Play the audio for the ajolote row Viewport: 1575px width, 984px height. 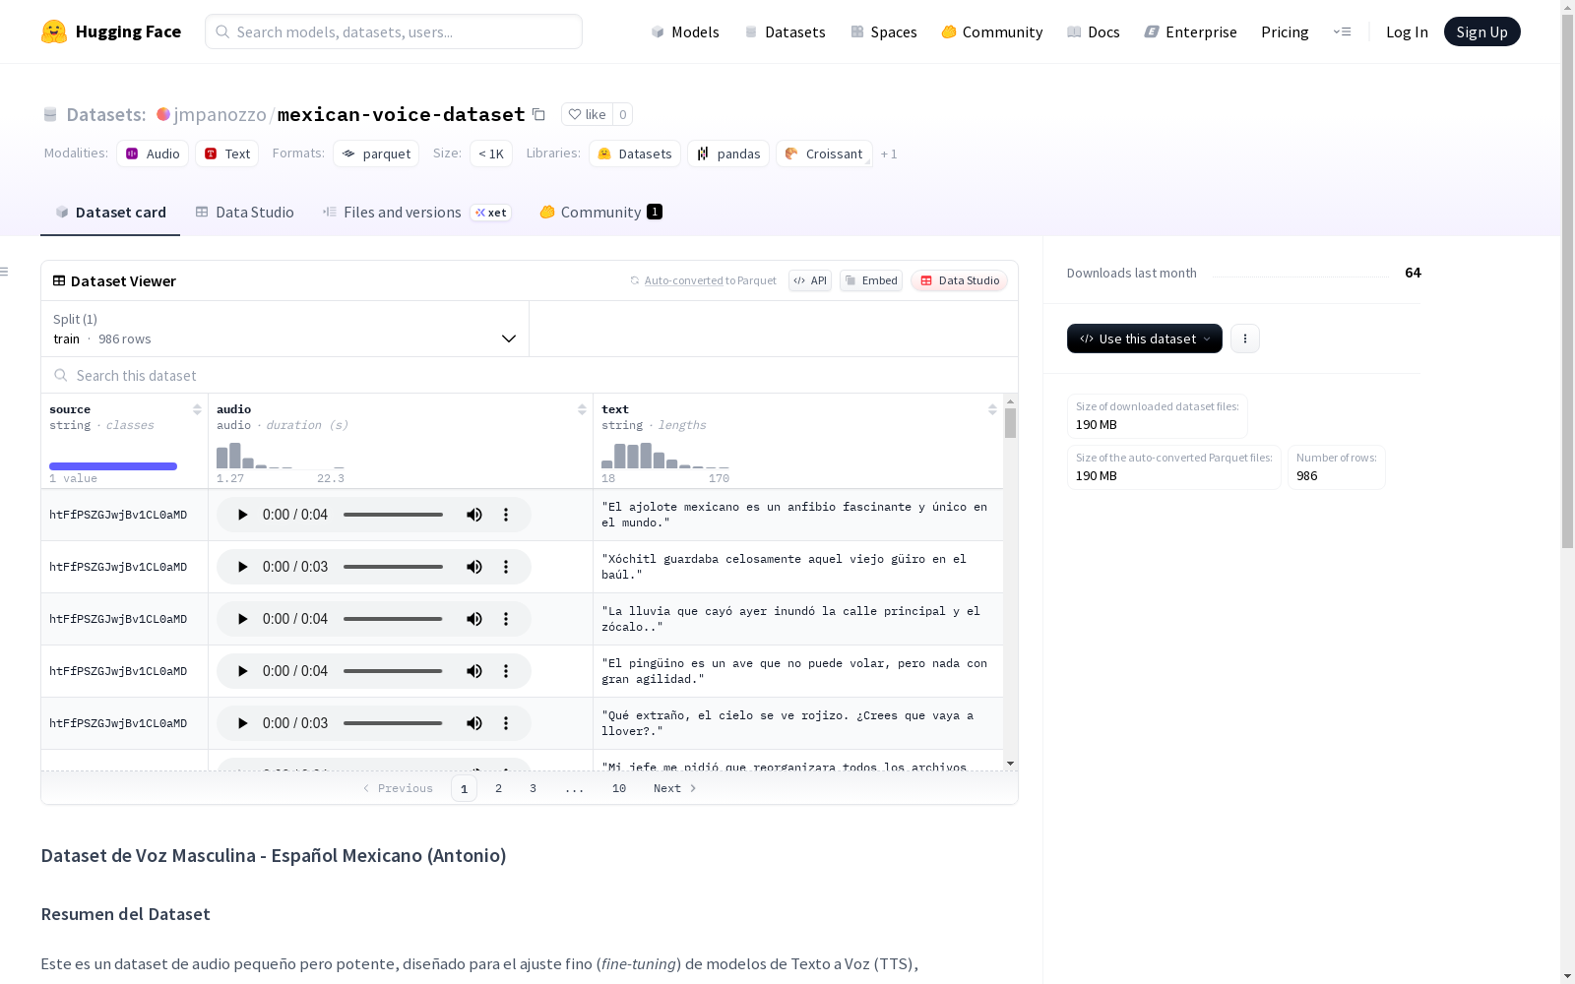point(242,515)
